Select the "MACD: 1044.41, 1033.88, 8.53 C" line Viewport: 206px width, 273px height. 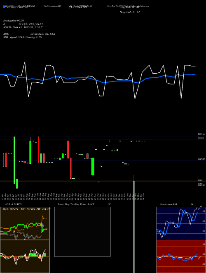click(23, 27)
